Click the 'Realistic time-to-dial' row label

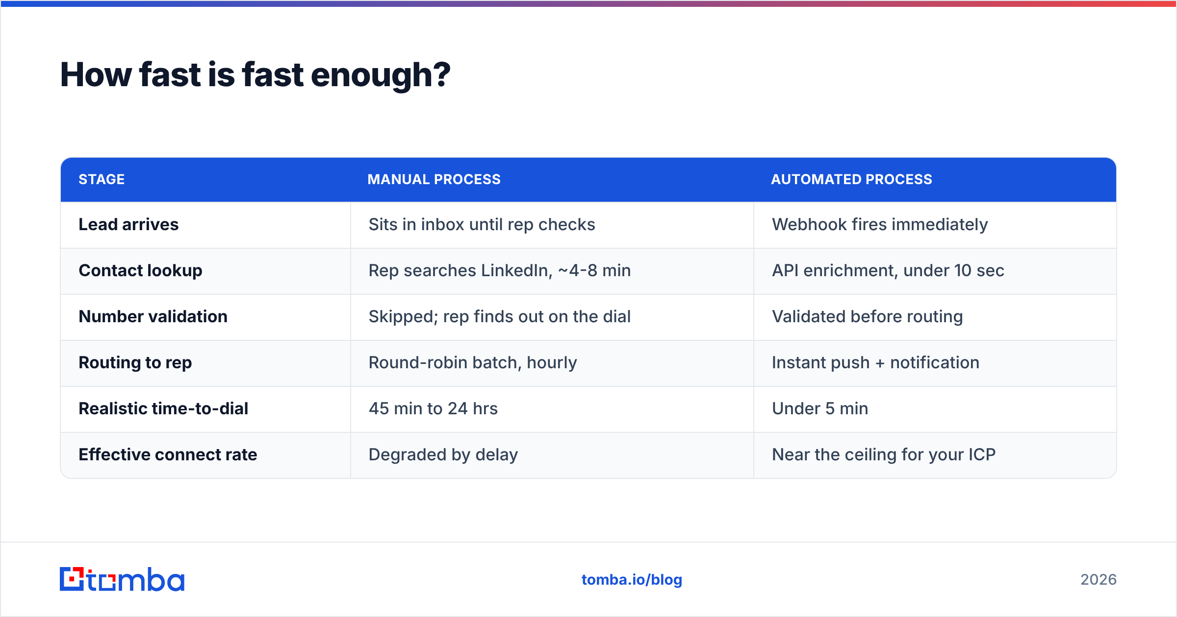[x=163, y=408]
